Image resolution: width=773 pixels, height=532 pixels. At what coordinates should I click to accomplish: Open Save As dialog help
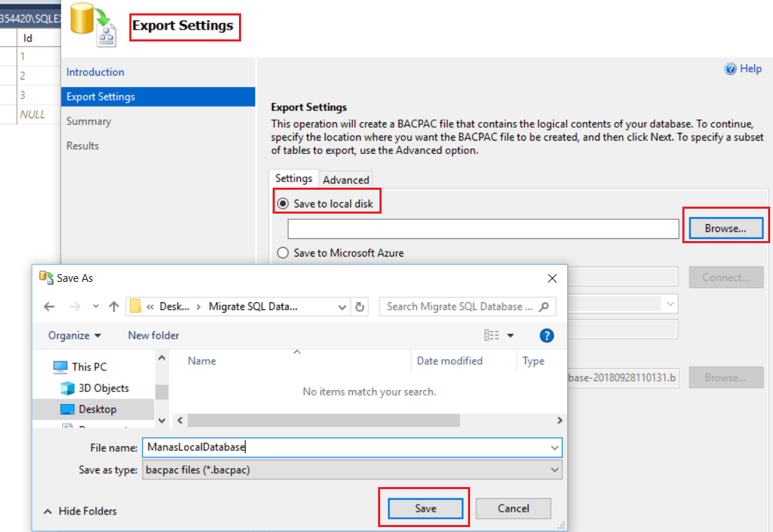tap(546, 336)
